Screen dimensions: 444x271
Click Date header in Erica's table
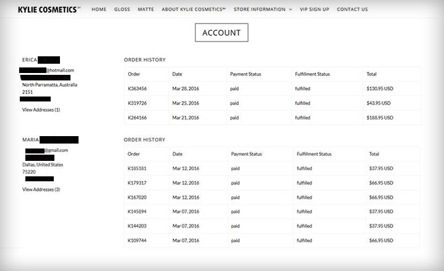point(177,74)
